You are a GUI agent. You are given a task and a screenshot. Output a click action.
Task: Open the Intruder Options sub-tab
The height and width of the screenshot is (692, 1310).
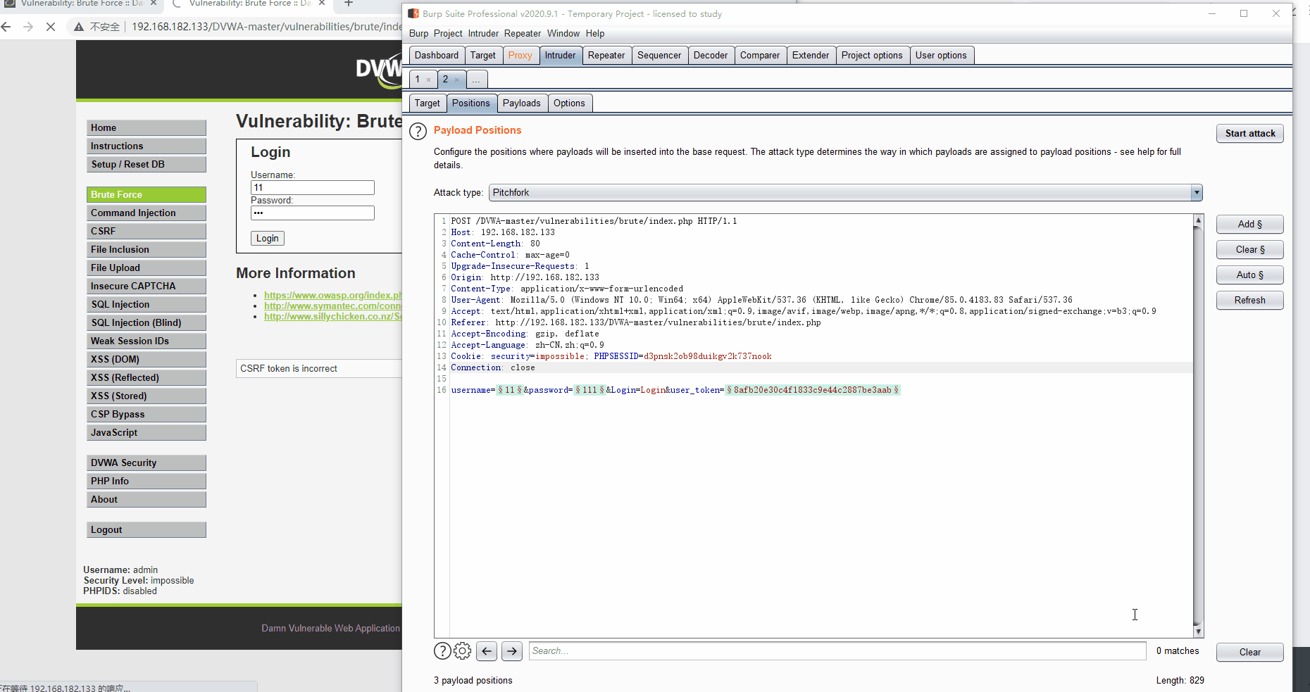coord(569,103)
